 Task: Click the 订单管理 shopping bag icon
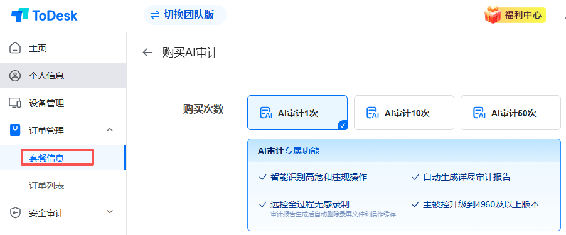pos(15,130)
